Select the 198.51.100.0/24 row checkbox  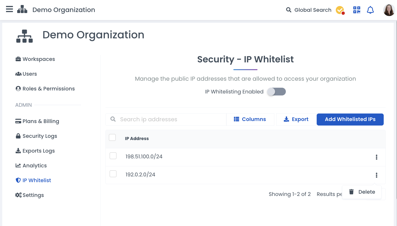coord(113,156)
